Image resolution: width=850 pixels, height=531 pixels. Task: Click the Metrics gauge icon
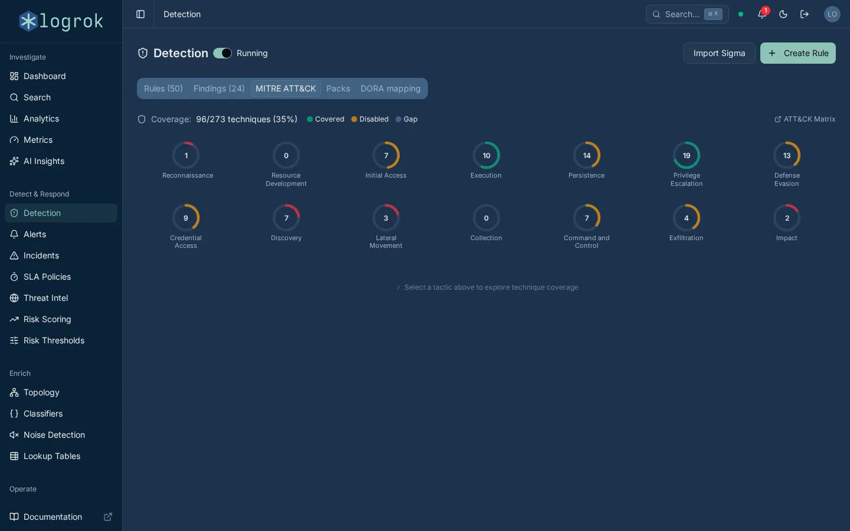coord(14,140)
